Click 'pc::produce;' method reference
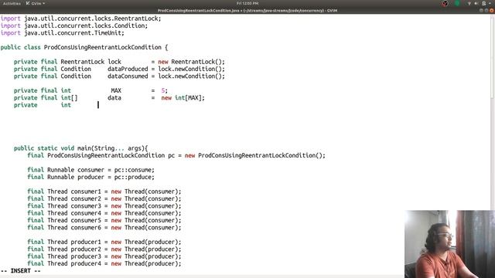 click(134, 178)
